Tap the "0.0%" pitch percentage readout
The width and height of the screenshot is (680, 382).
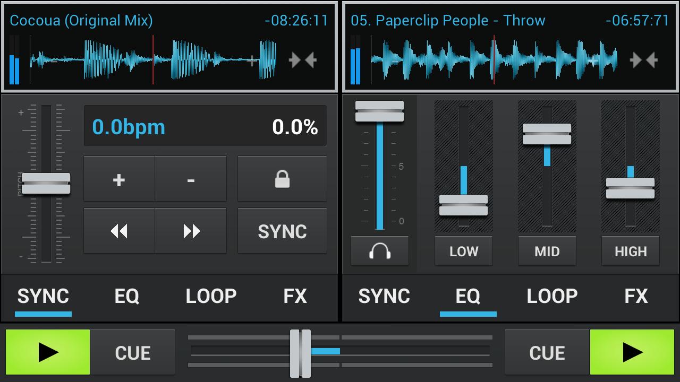click(x=295, y=127)
